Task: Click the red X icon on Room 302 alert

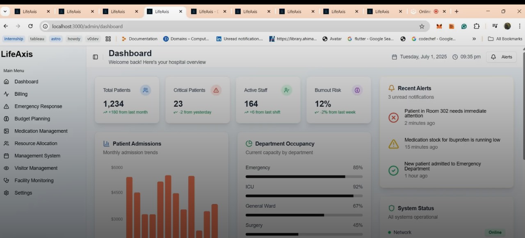Action: [x=393, y=118]
